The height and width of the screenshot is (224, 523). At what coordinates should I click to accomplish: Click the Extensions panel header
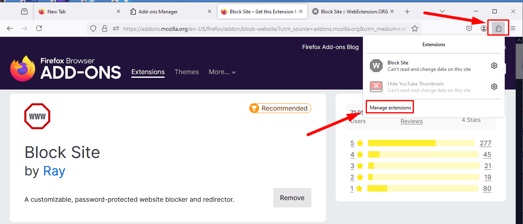click(x=434, y=45)
